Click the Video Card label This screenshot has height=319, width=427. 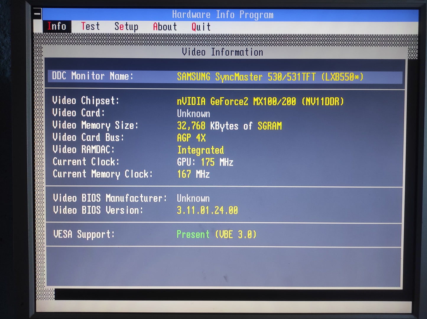point(78,113)
